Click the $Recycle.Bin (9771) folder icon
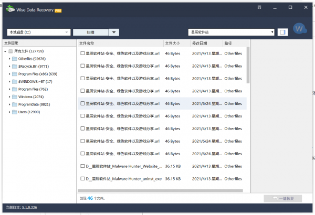Viewport: 315px width, 215px height. click(15, 67)
